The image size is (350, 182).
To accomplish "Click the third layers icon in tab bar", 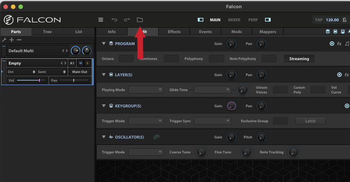I will (343, 32).
